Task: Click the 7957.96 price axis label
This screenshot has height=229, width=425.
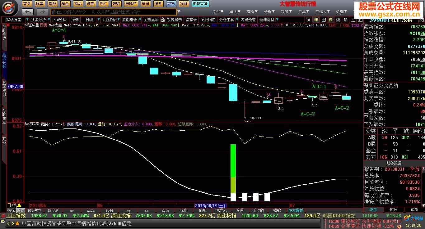Action: [x=15, y=87]
